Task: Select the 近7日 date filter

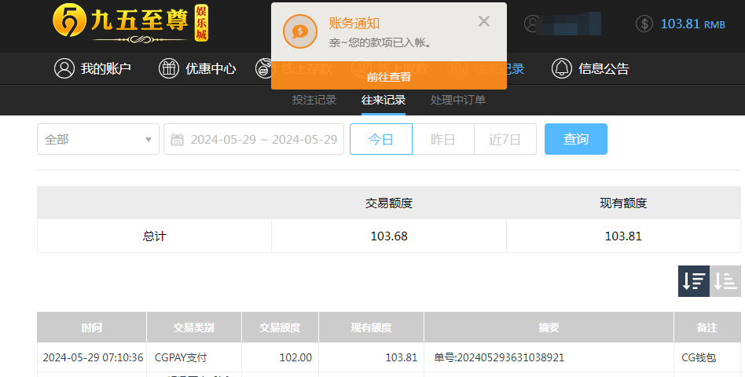Action: click(x=505, y=139)
